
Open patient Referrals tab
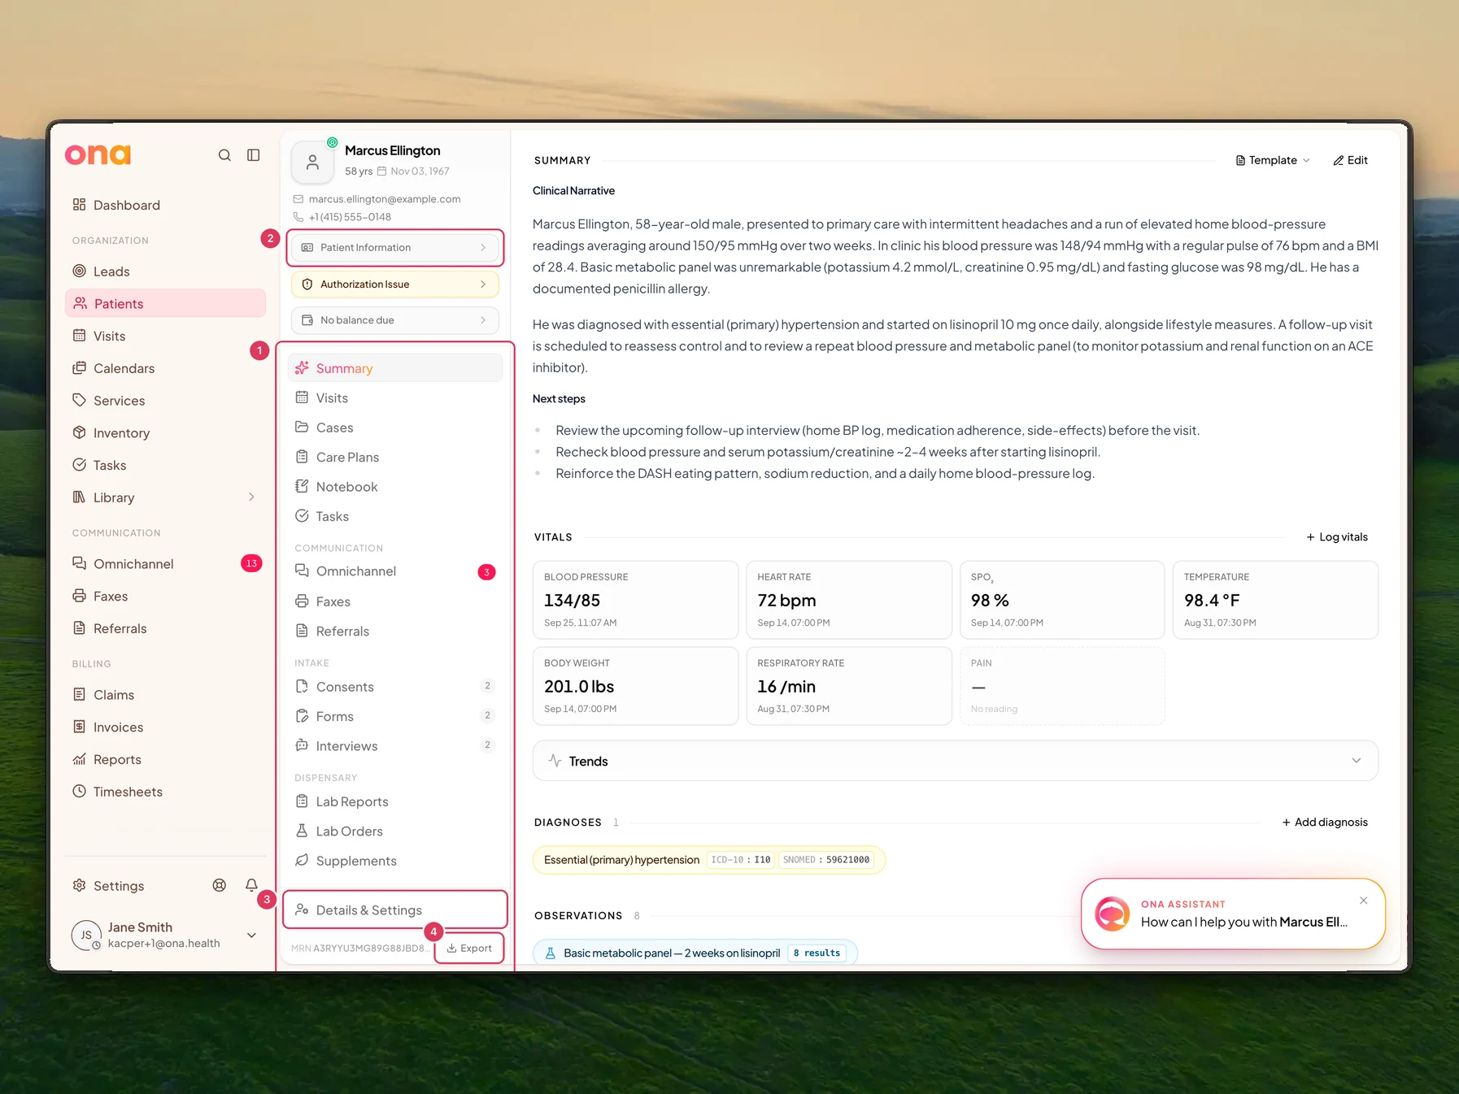394,631
